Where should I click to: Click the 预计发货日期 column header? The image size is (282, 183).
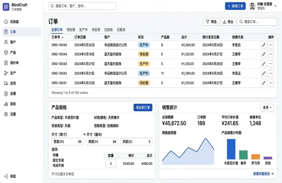tap(211, 37)
